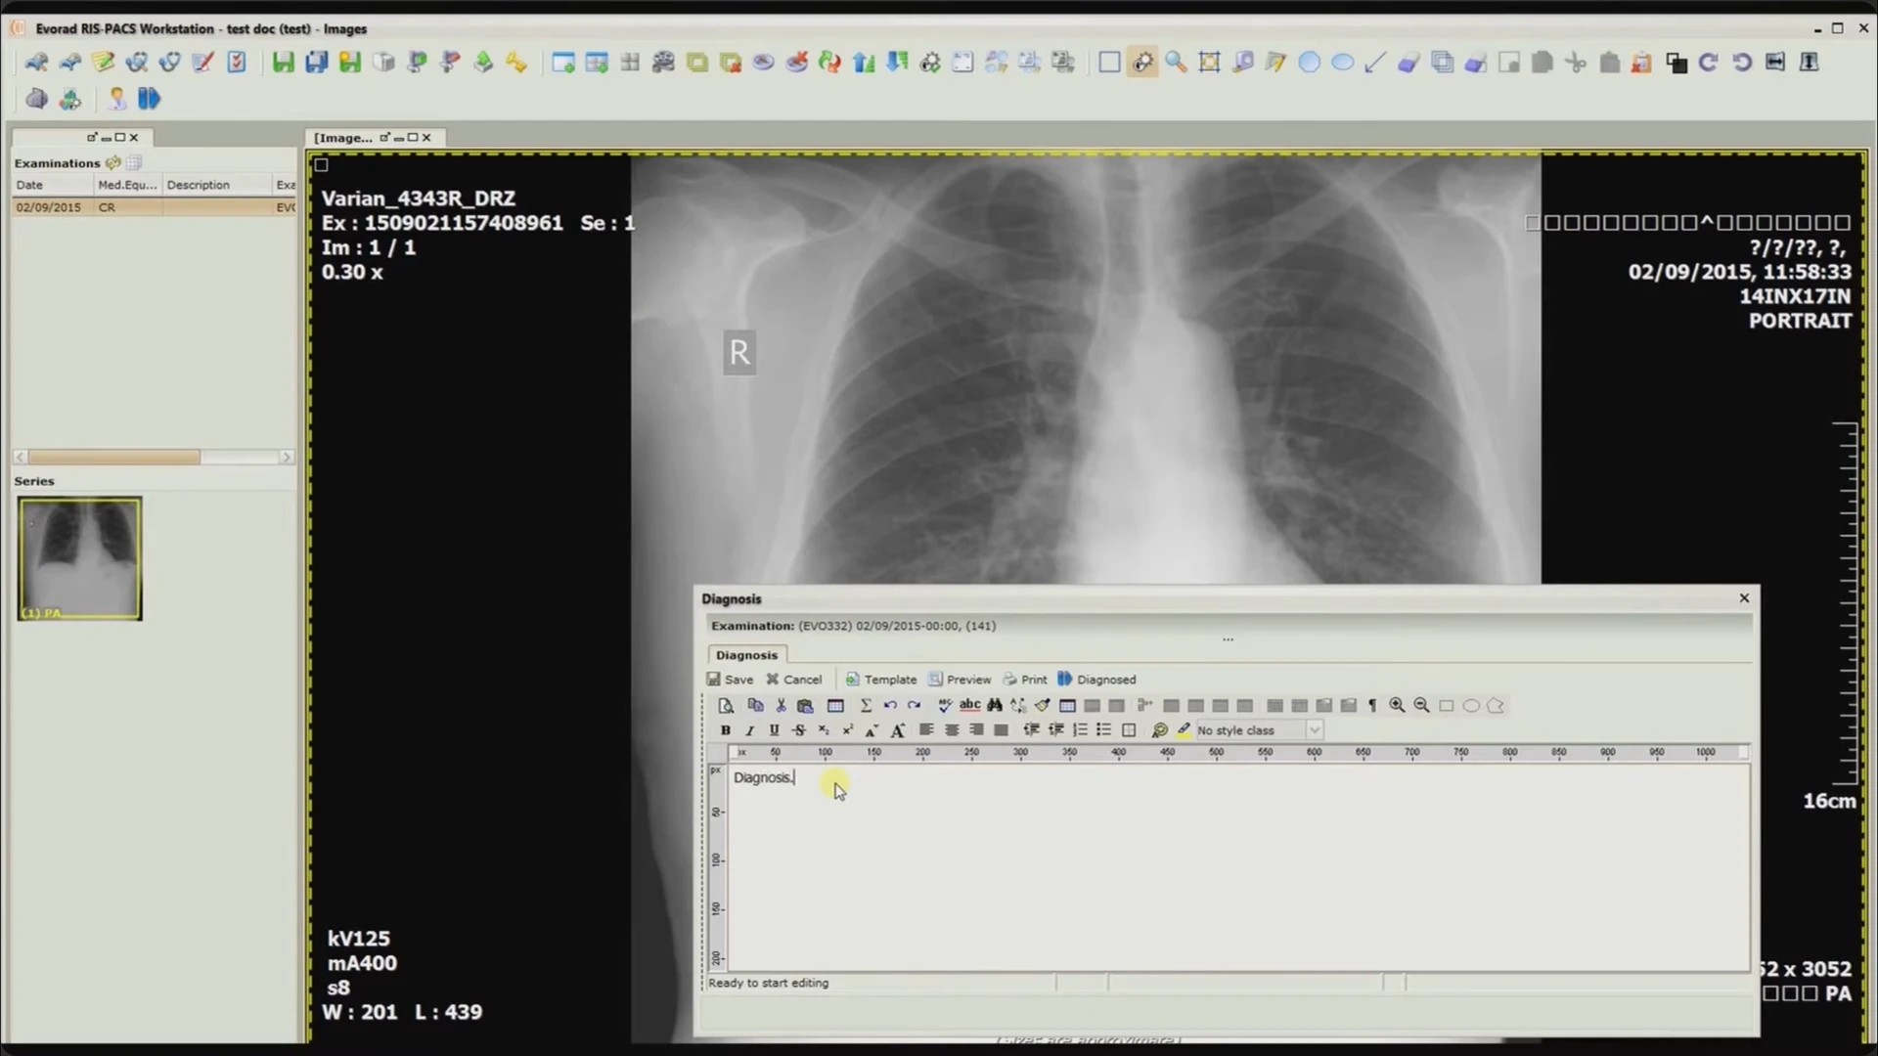The image size is (1878, 1056).
Task: Click Save in the Diagnosis dialog
Action: (x=730, y=680)
